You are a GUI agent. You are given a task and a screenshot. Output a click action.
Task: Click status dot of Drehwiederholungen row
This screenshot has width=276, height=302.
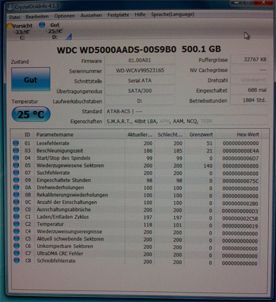[x=16, y=187]
